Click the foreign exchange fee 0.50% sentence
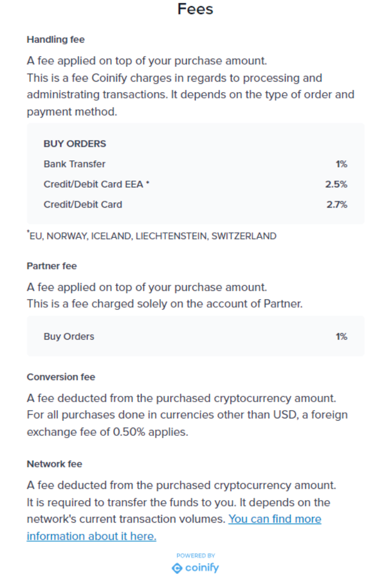 [187, 424]
